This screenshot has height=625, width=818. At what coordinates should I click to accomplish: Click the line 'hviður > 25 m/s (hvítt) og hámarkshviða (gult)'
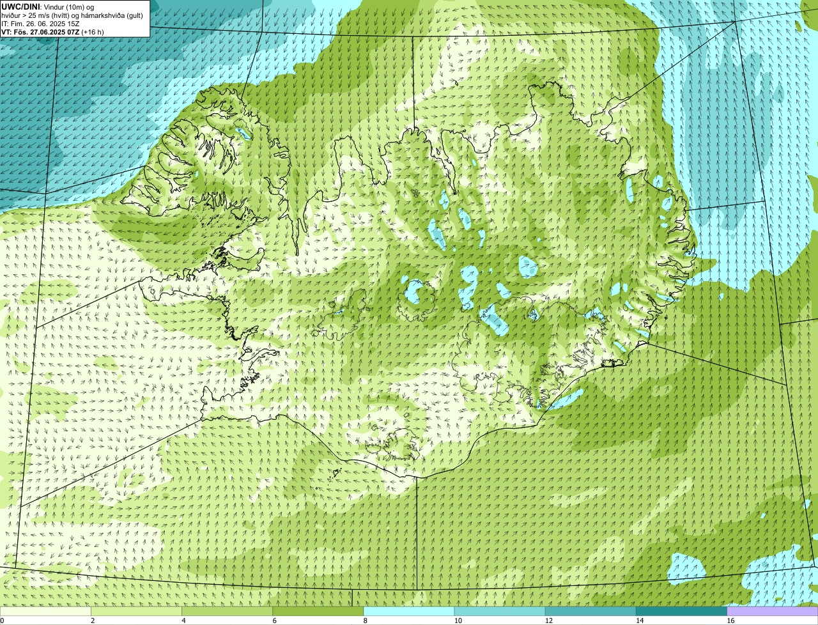click(x=72, y=15)
